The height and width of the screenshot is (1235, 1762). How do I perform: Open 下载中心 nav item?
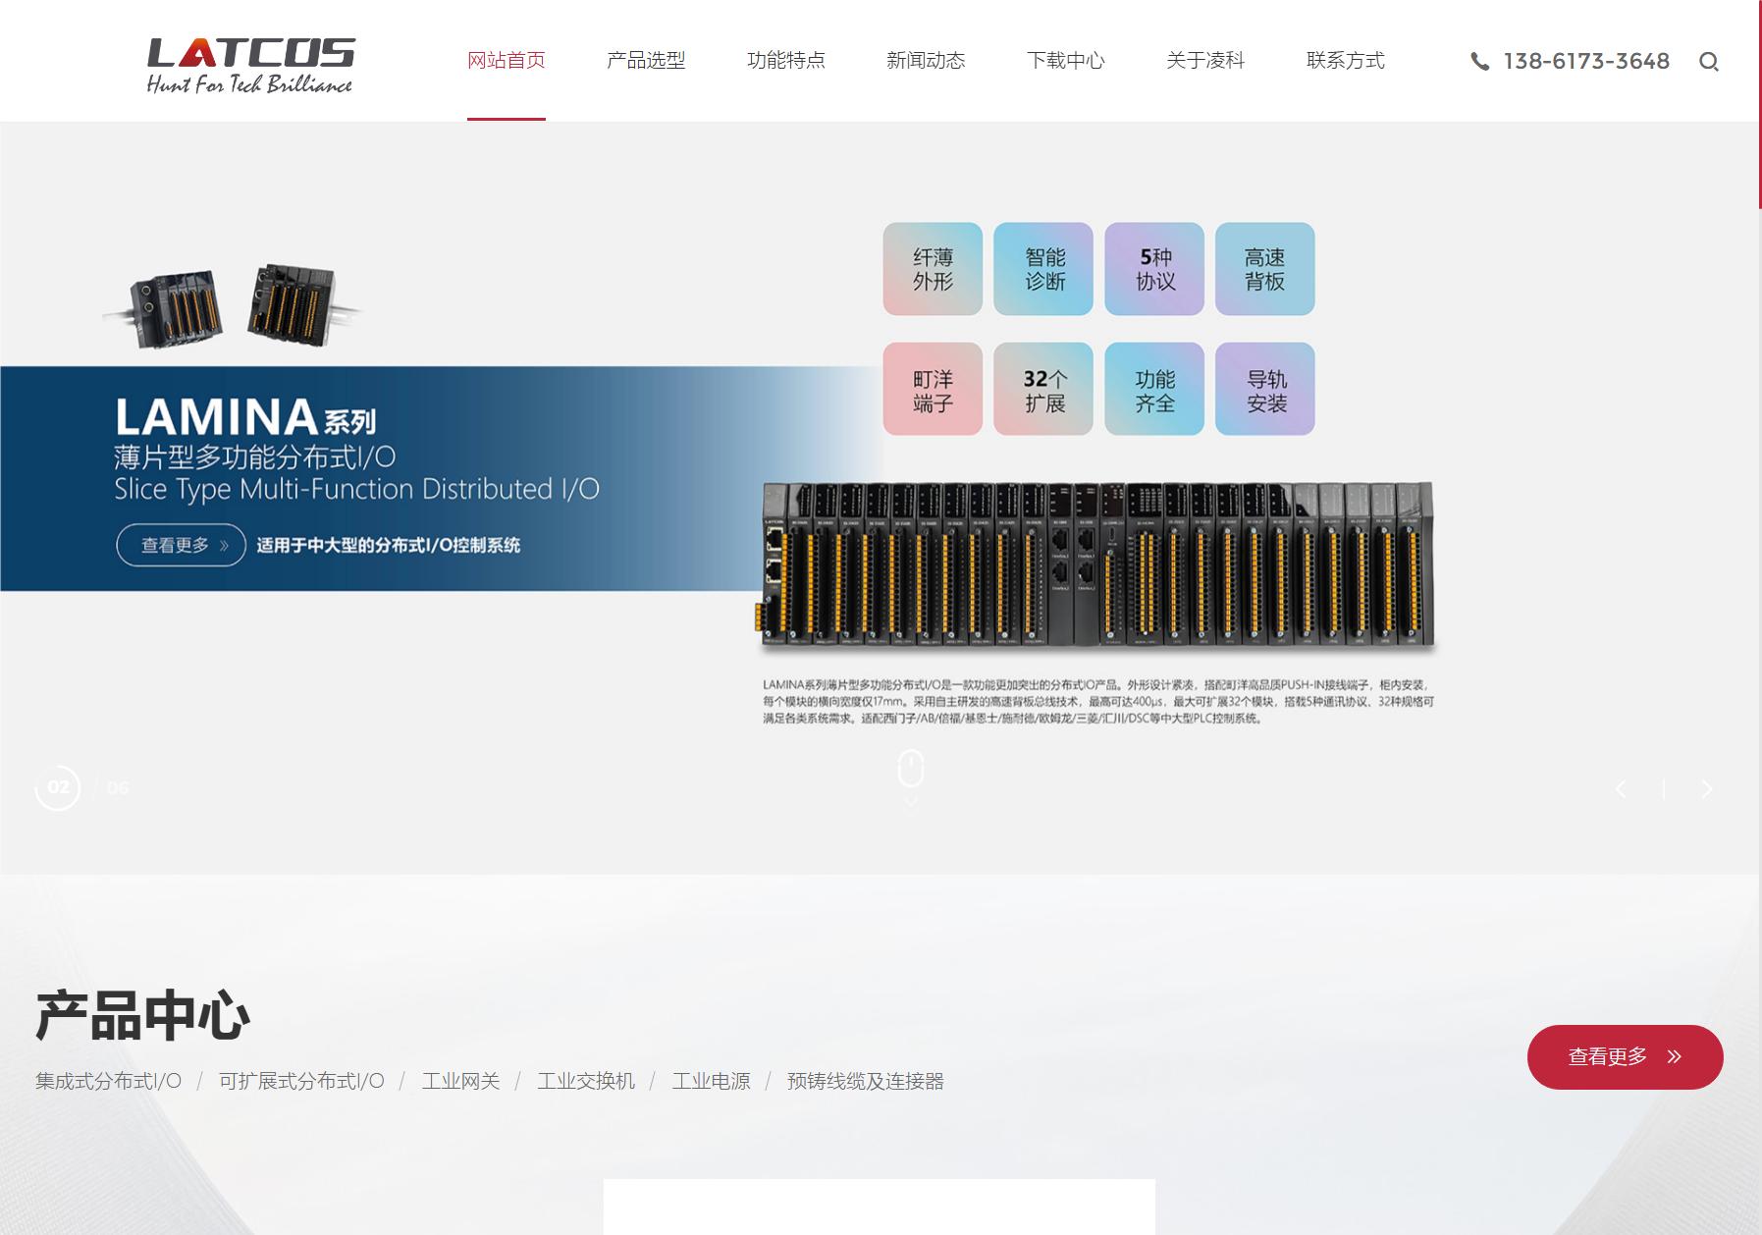[x=1066, y=61]
